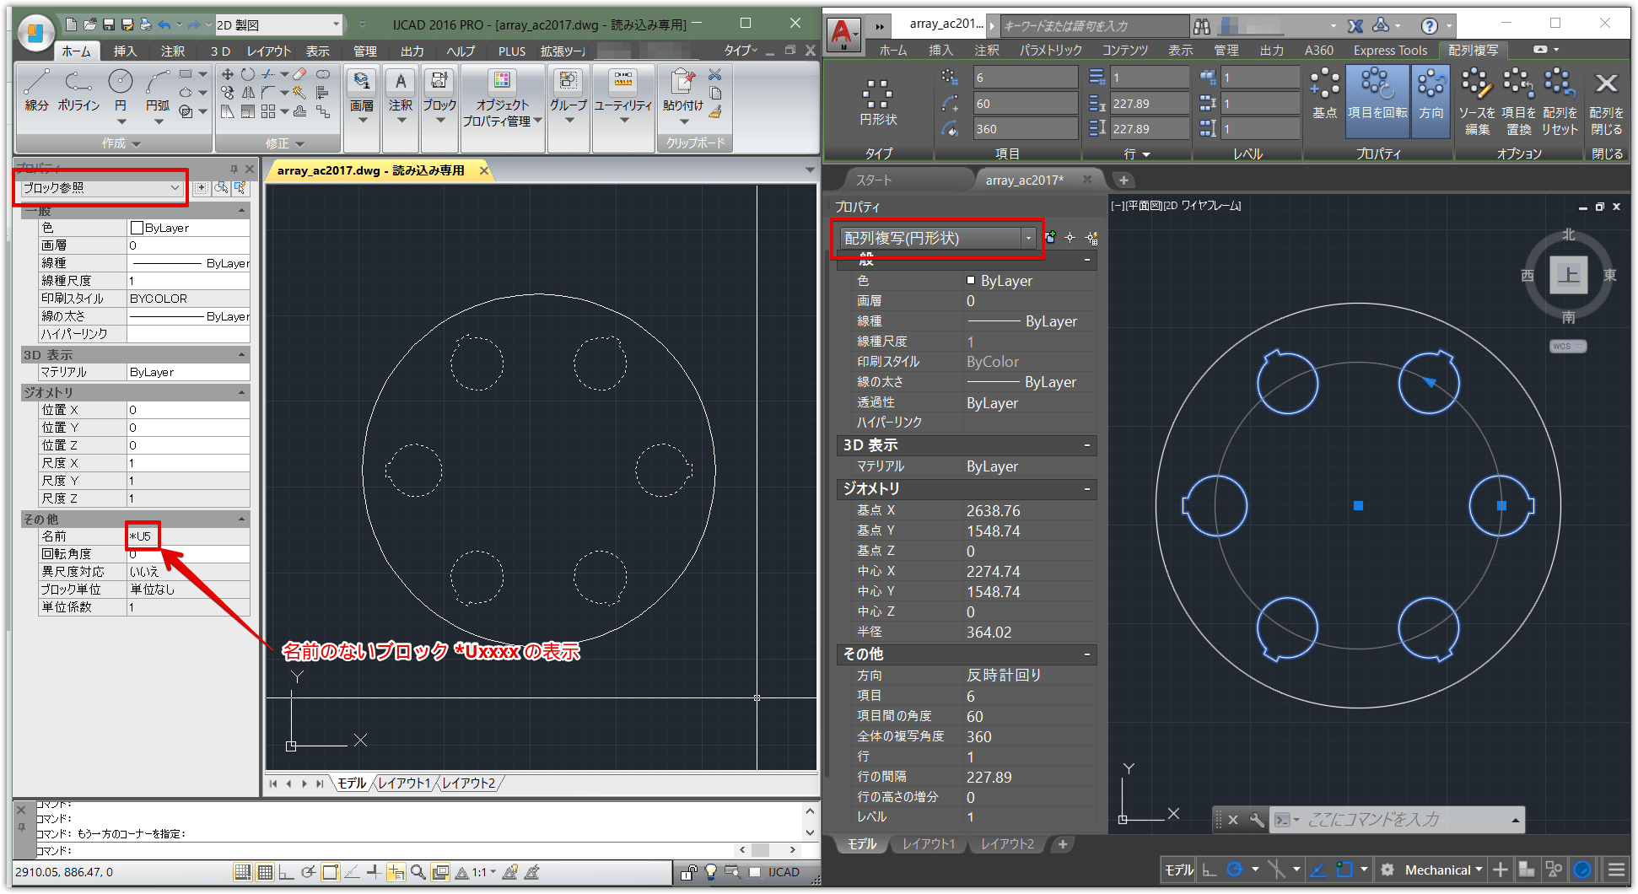Click the print icon in IJCAD quick toolbar
Screen dimensions: 1638x894
click(x=145, y=24)
